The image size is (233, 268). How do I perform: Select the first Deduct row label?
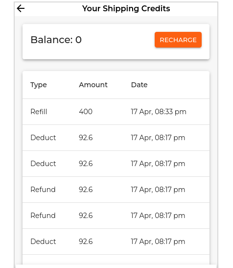tap(43, 138)
